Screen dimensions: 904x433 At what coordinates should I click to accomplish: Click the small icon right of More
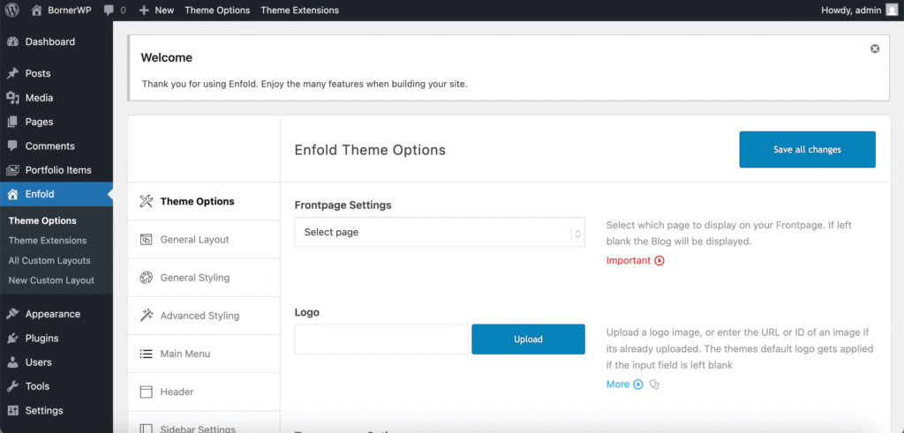point(654,384)
